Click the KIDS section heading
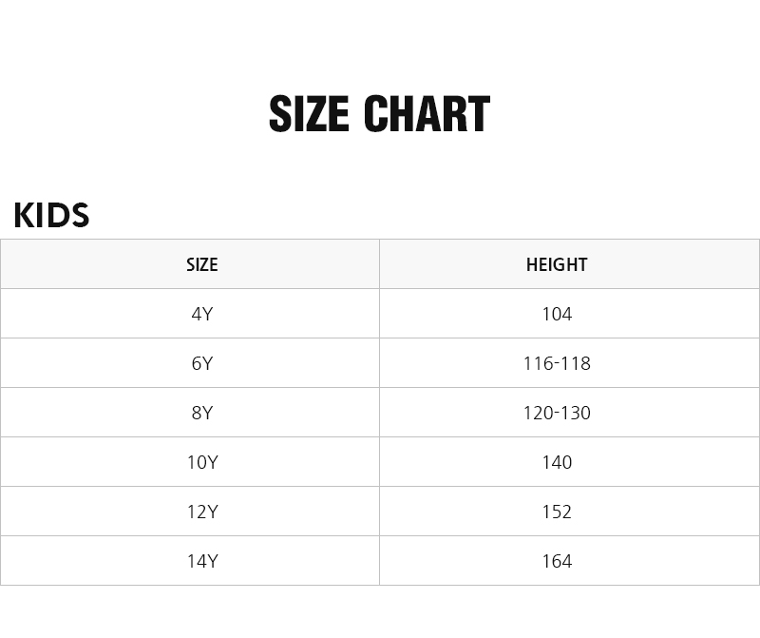760x638 pixels. point(51,216)
